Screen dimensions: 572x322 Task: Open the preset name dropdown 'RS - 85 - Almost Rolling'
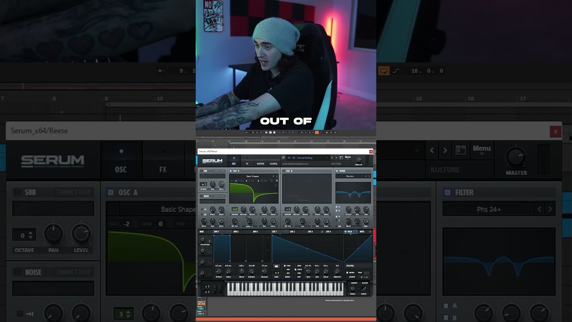[x=307, y=158]
